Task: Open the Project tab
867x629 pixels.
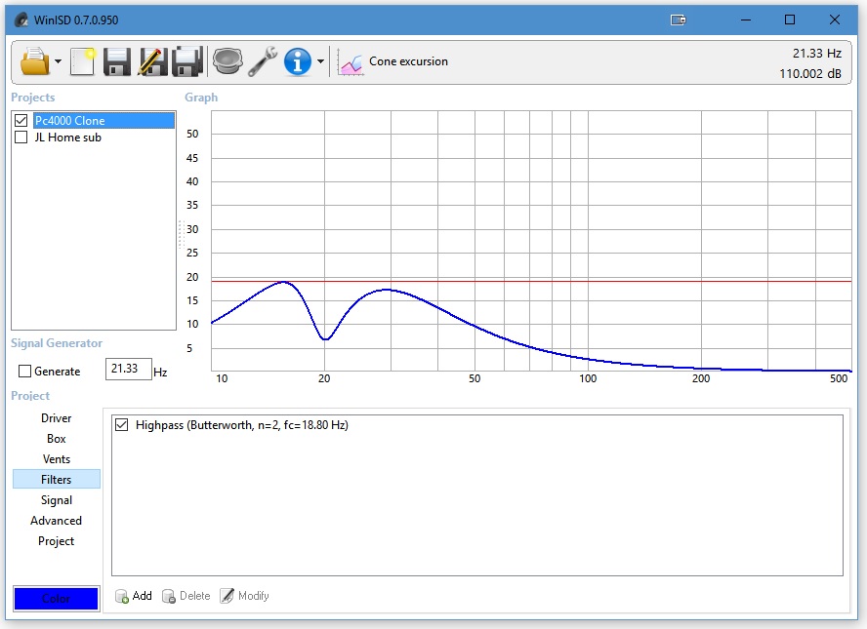Action: [57, 540]
